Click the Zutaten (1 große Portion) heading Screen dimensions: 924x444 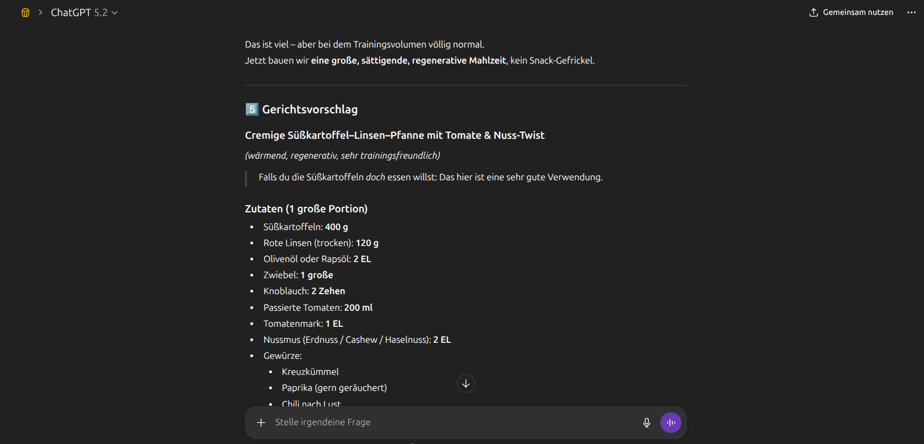click(x=306, y=208)
